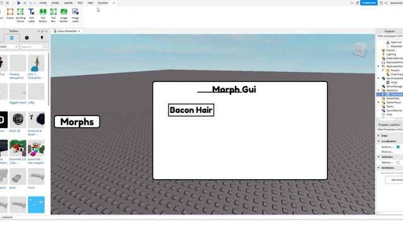This screenshot has height=227, width=403.
Task: Expand the selected MorphGui node
Action: tap(383, 95)
